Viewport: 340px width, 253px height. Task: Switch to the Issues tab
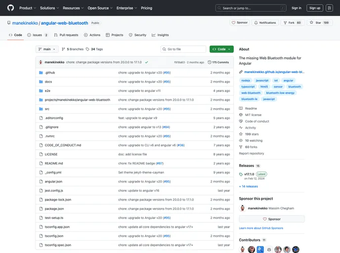pyautogui.click(x=37, y=35)
